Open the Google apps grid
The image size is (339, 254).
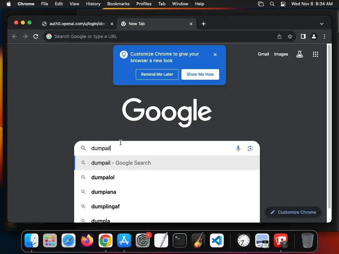click(x=315, y=54)
